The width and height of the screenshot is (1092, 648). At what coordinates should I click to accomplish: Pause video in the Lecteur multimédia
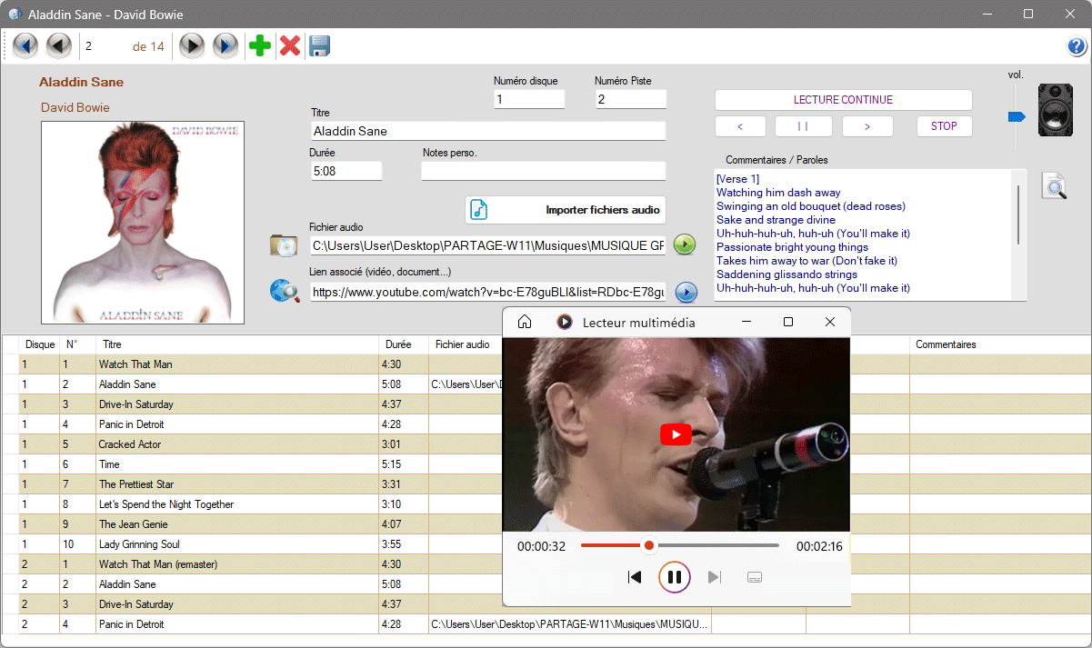675,577
